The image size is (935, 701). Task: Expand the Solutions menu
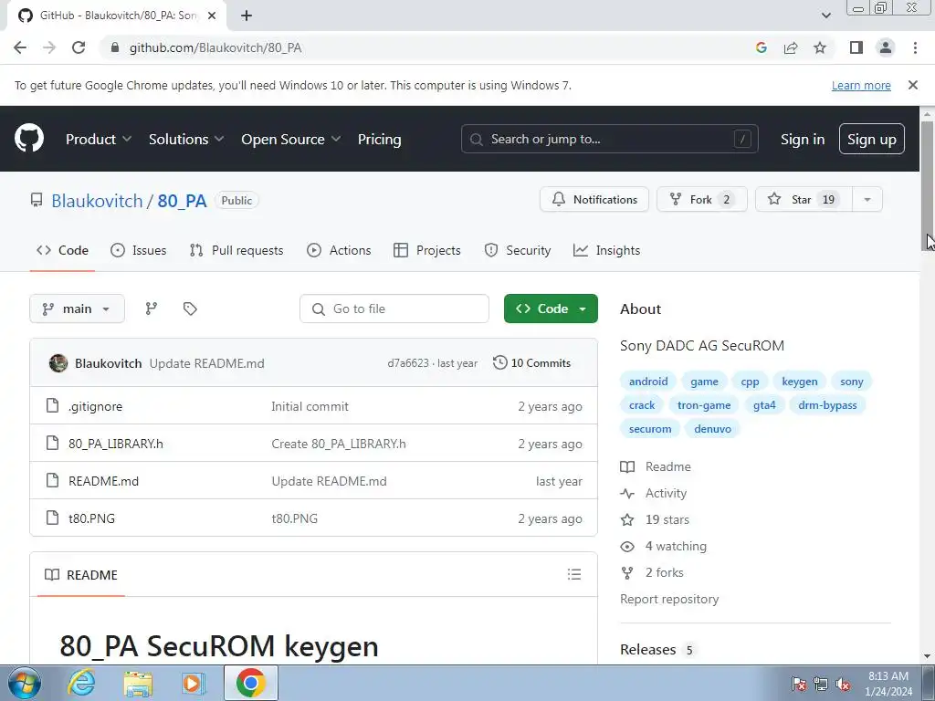pyautogui.click(x=186, y=139)
